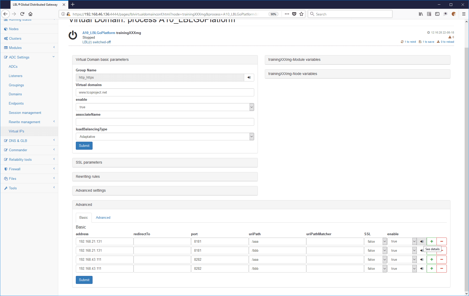Click the power icon next to A10_LBLGoPlatform

(73, 35)
